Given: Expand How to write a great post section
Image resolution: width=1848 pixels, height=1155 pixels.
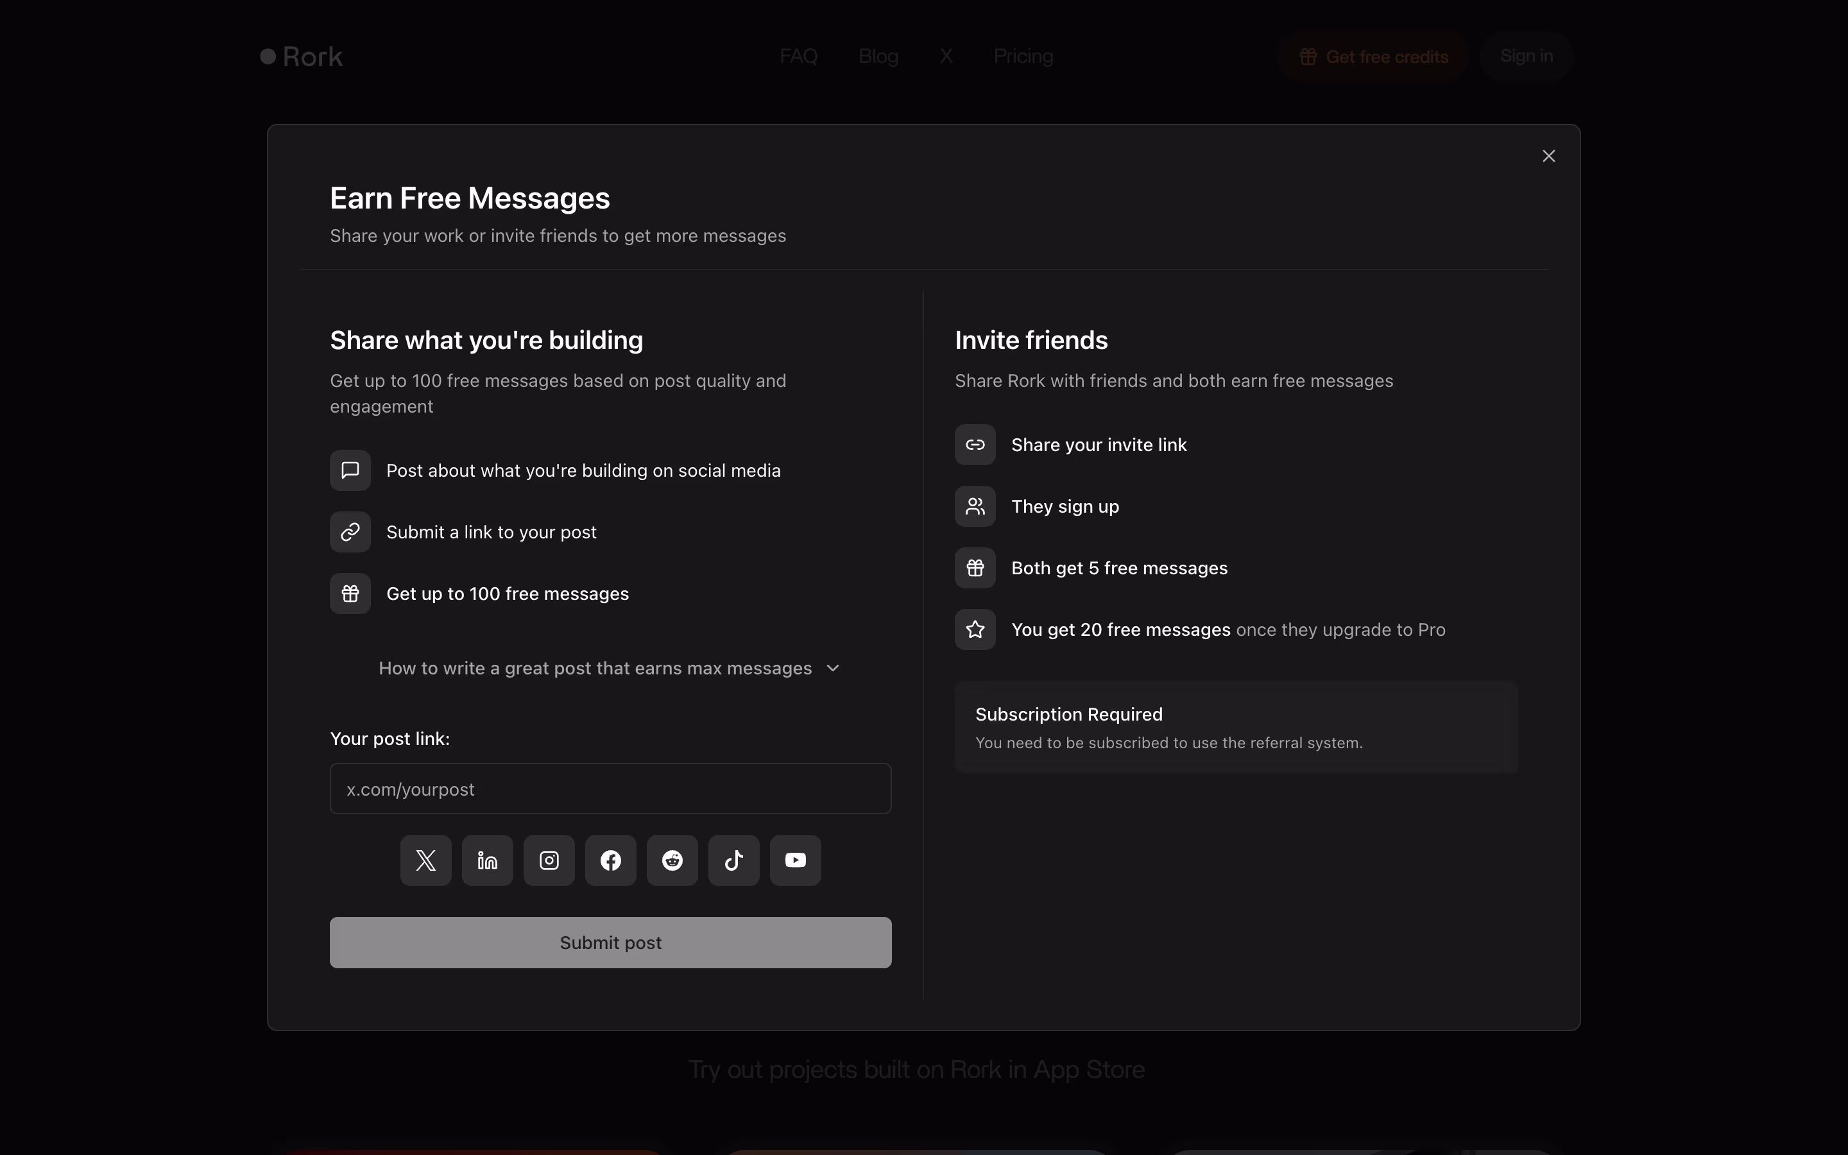Looking at the screenshot, I should point(595,669).
